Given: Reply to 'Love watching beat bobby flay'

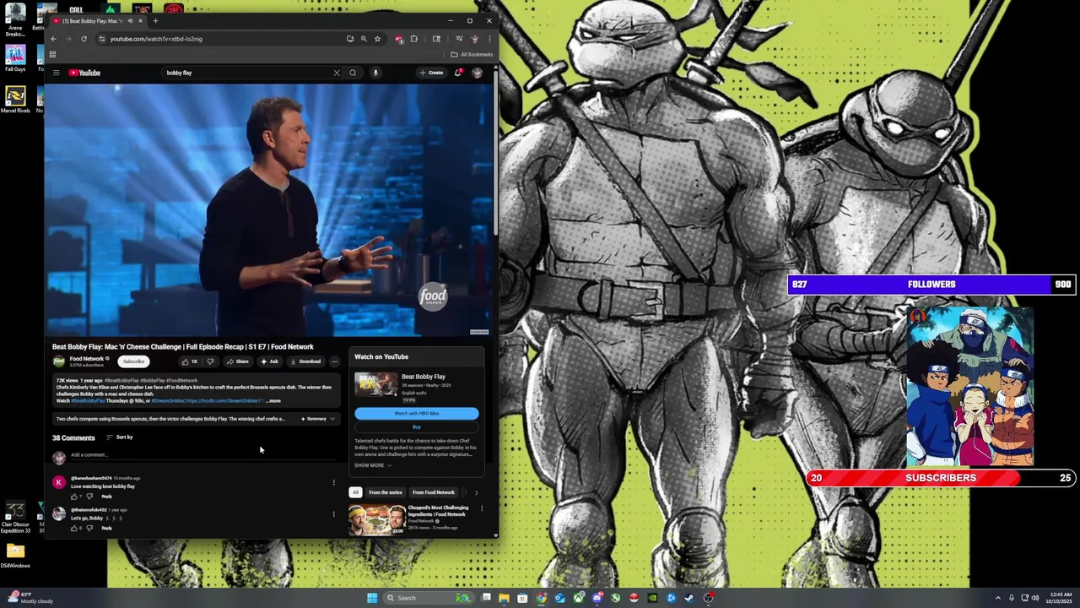Looking at the screenshot, I should [106, 496].
